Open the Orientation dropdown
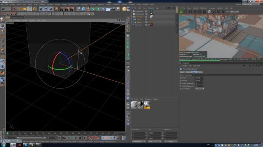This screenshot has width=263, height=147. pyautogui.click(x=199, y=89)
